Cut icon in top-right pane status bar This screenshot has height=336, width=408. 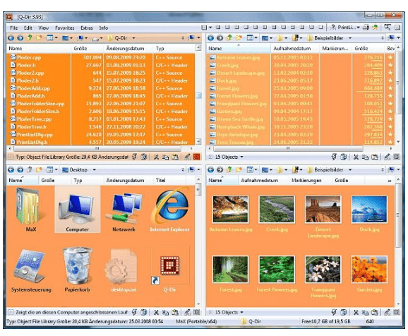[356, 157]
